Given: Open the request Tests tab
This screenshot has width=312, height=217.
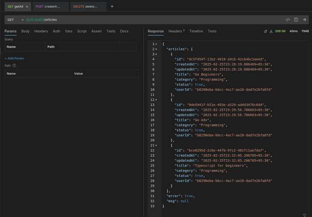Looking at the screenshot, I should pyautogui.click(x=111, y=31).
